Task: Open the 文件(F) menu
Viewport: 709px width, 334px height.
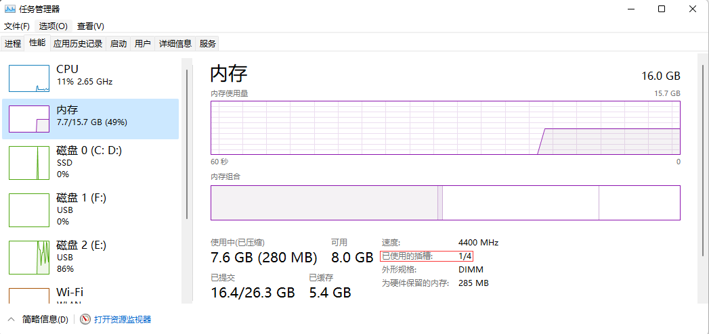Action: point(17,26)
